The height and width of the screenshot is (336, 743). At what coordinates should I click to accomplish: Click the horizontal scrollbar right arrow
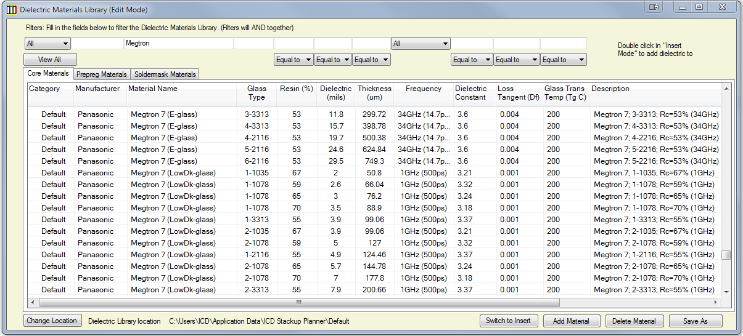(x=716, y=302)
